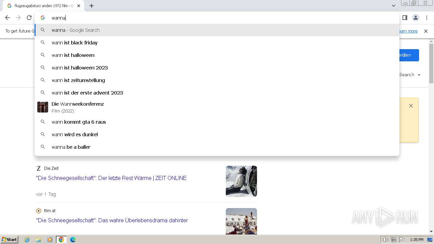Open the tab search chevron

point(393,6)
